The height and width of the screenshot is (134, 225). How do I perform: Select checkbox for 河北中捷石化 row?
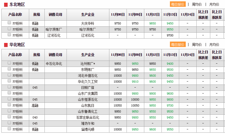coord(9,75)
